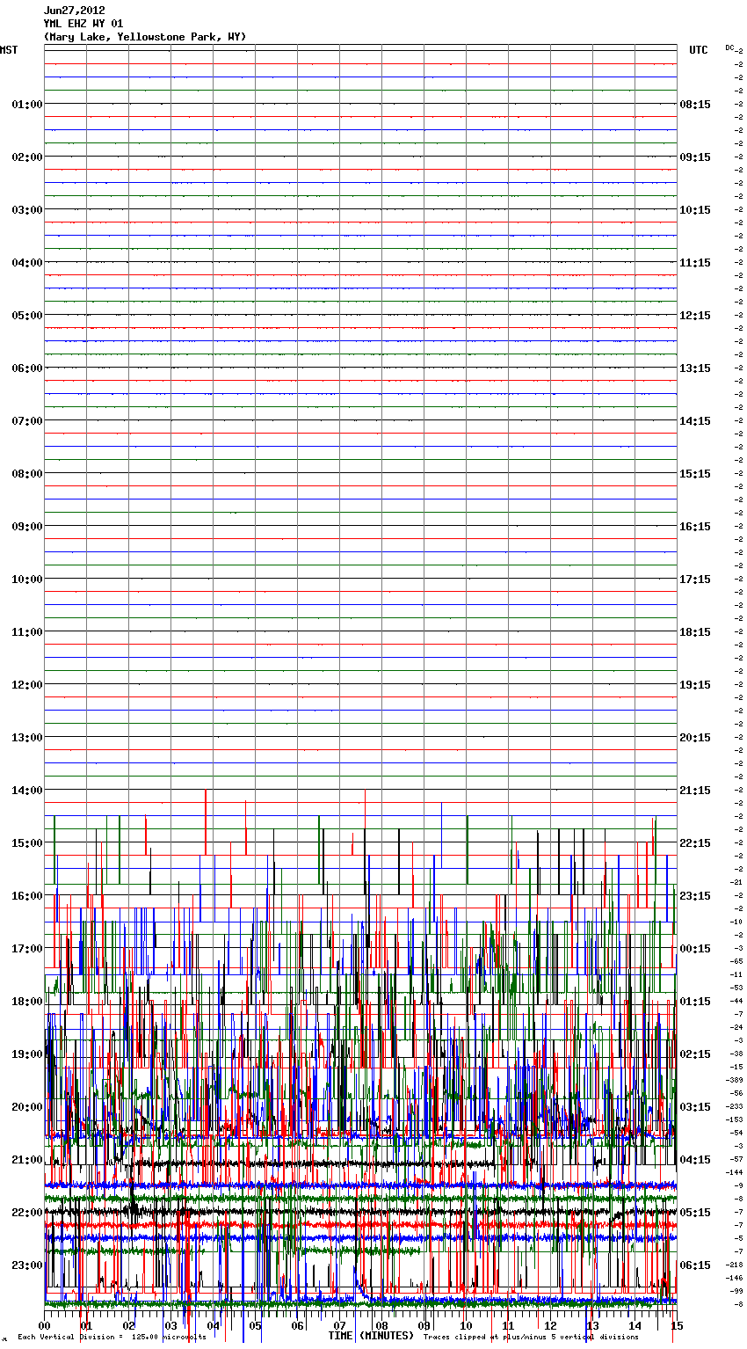
Task: Click the 08:15 UTC time label
Action: coord(695,105)
